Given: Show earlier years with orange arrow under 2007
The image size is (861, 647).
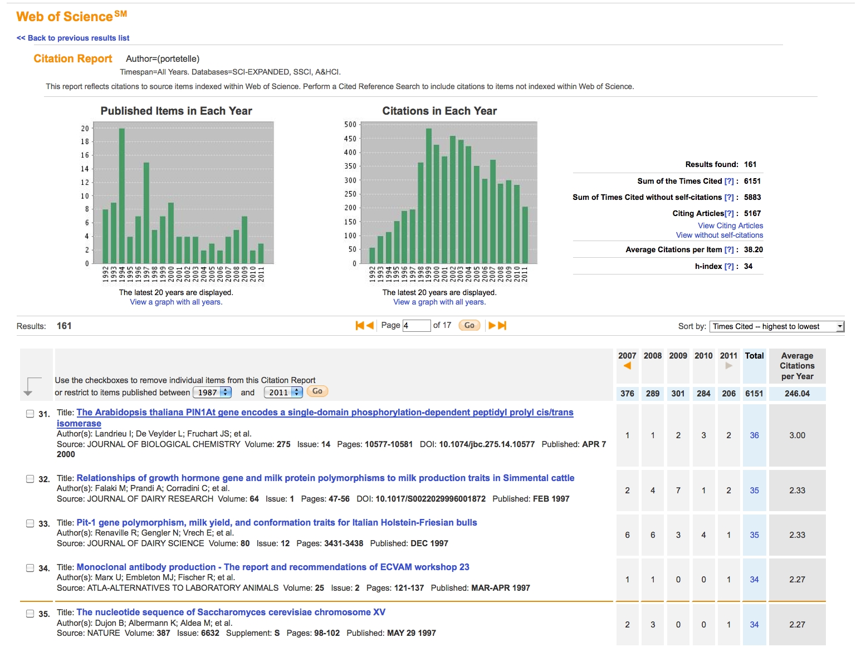Looking at the screenshot, I should 627,366.
